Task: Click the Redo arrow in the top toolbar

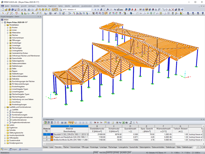Action: tap(32, 10)
